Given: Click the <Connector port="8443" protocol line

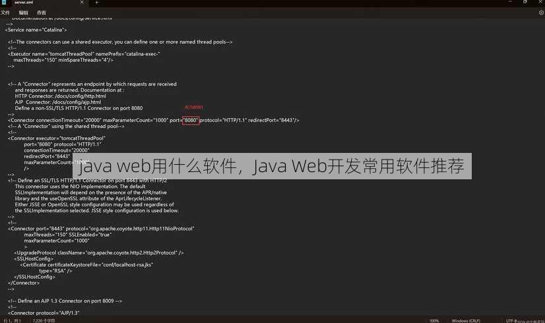Looking at the screenshot, I should [101, 229].
